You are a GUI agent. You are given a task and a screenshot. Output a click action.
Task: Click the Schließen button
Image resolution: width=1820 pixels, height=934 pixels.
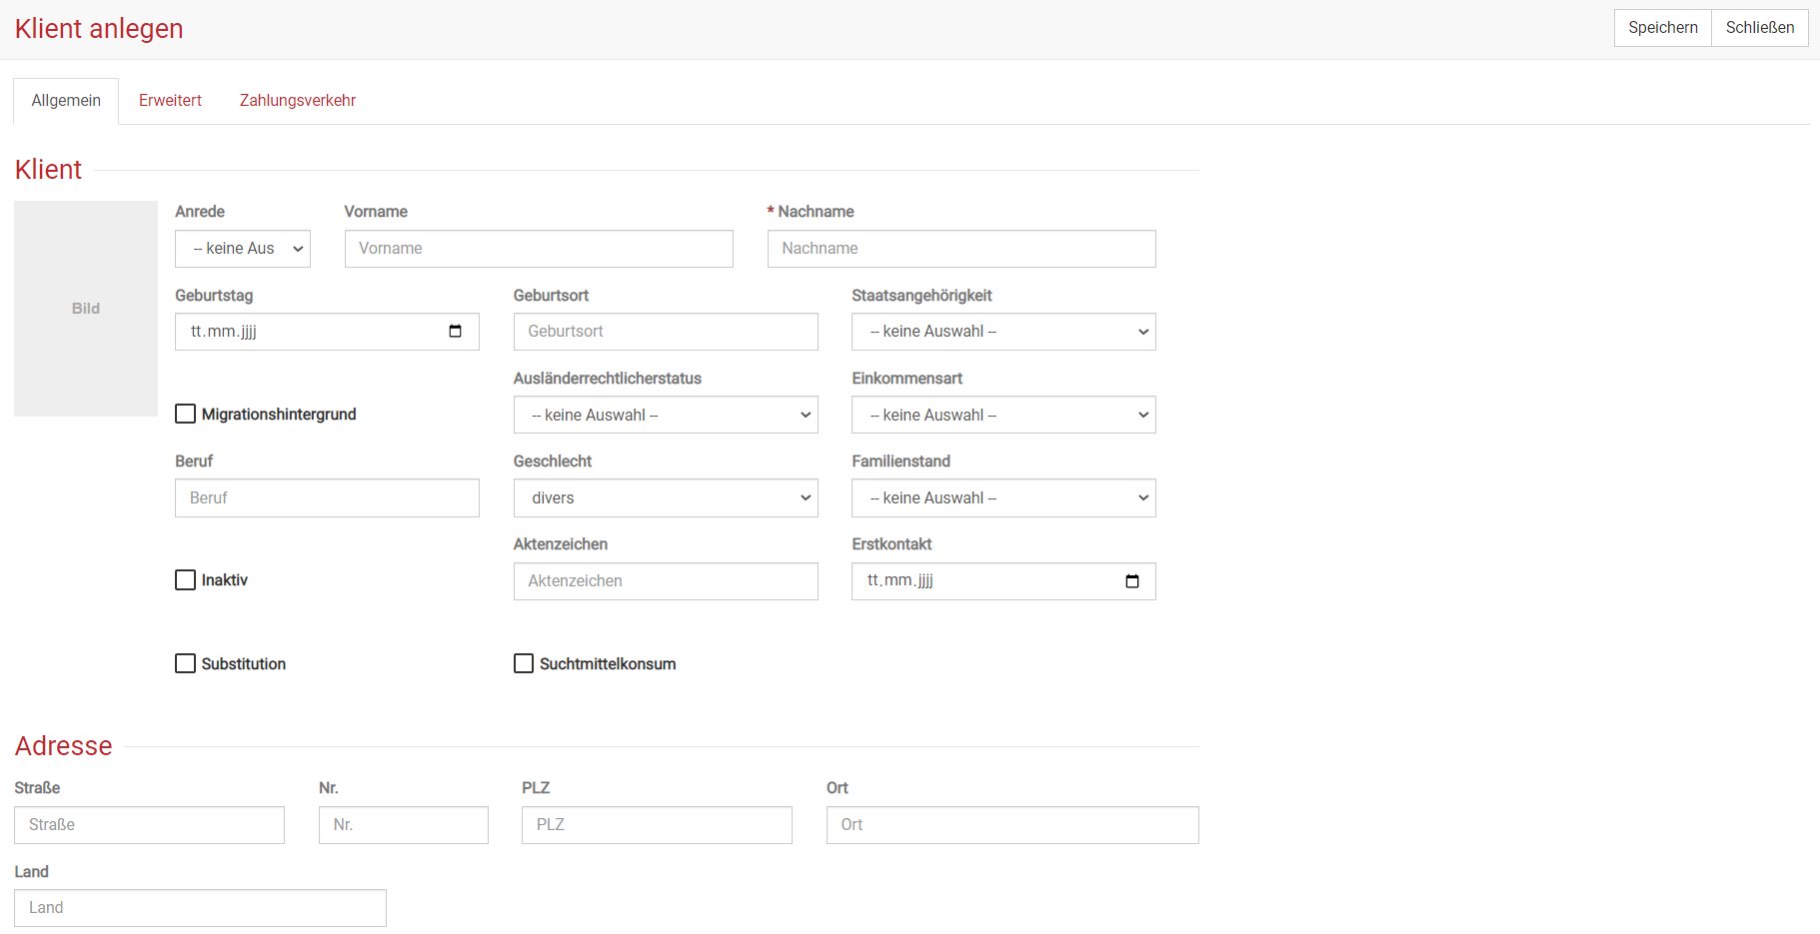pyautogui.click(x=1759, y=28)
